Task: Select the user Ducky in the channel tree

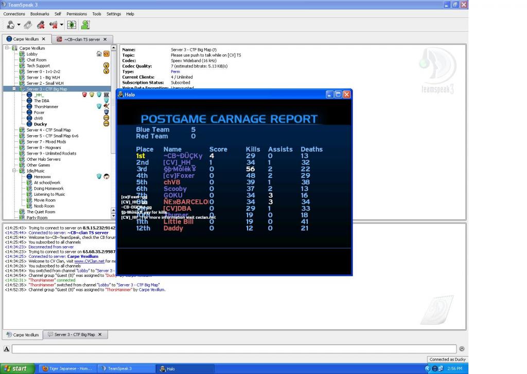Action: pos(40,124)
